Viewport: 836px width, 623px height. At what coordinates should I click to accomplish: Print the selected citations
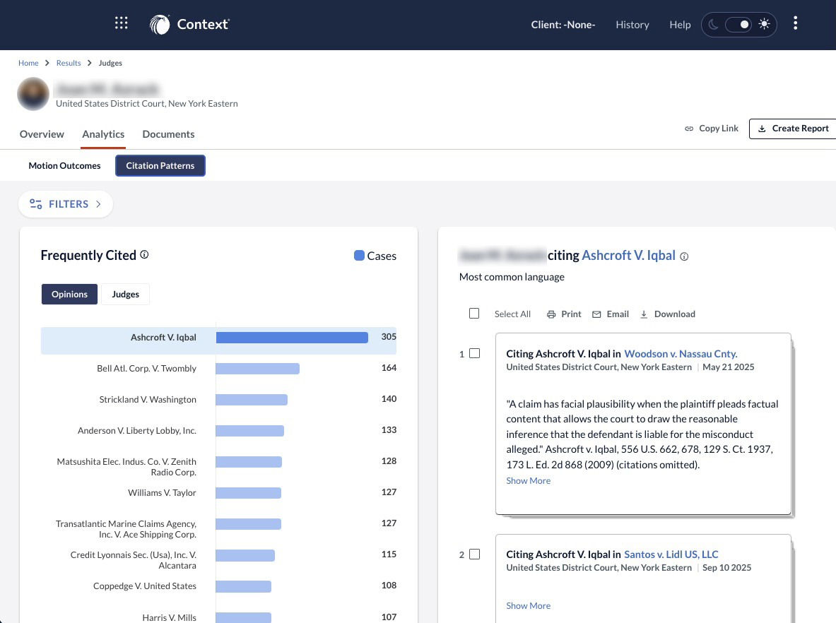[564, 314]
